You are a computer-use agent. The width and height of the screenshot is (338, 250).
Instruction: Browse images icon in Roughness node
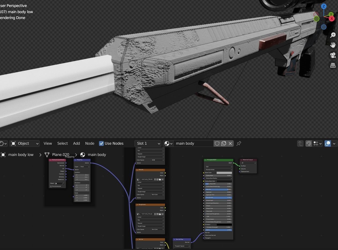tap(138, 214)
